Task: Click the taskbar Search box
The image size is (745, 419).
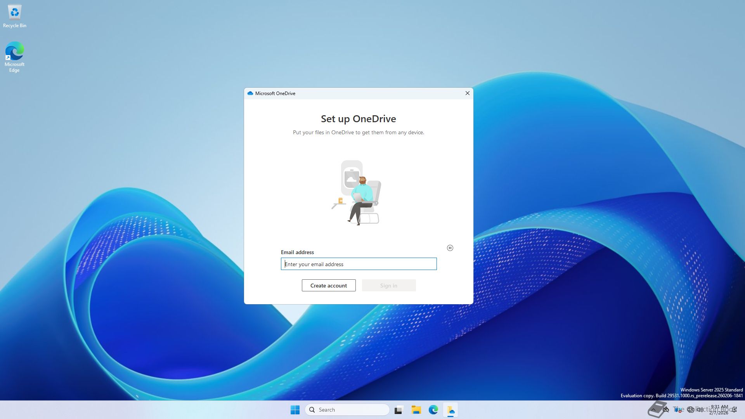Action: 347,410
